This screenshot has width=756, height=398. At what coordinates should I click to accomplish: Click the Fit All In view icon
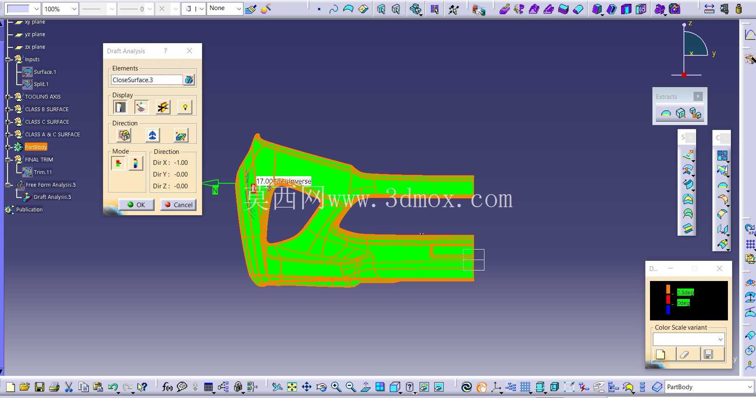pos(292,387)
